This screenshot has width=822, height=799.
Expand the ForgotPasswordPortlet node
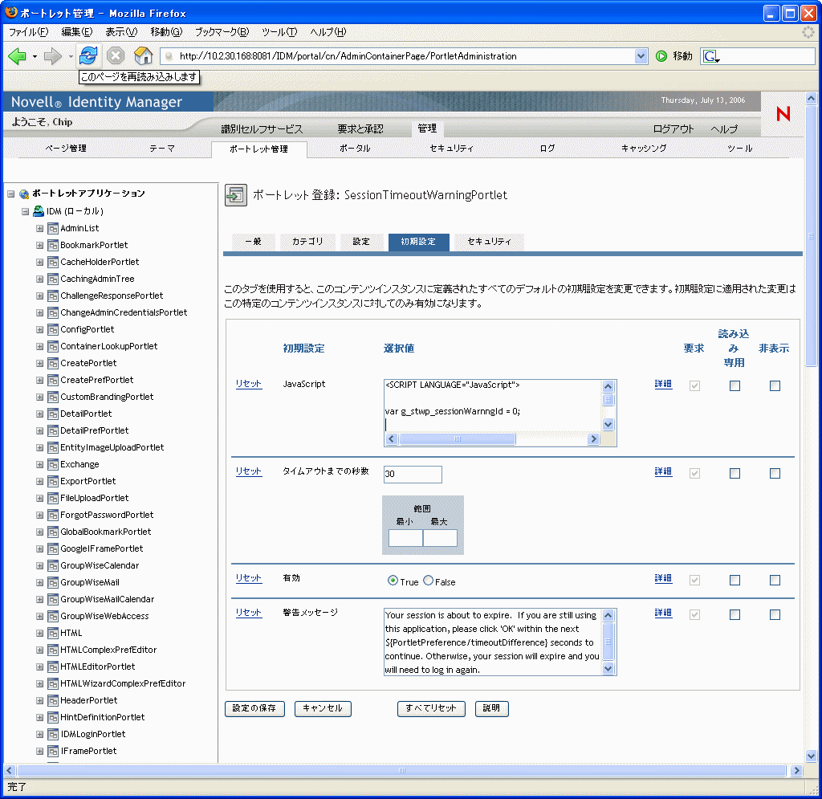point(39,516)
